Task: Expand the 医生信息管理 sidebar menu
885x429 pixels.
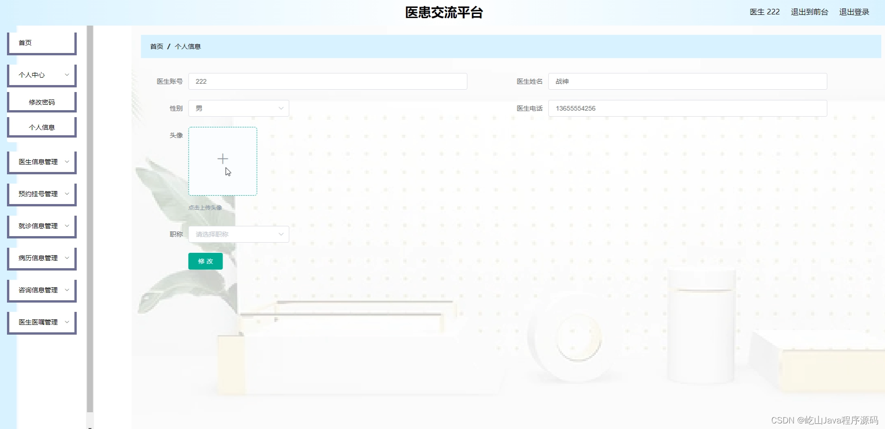Action: click(x=41, y=162)
